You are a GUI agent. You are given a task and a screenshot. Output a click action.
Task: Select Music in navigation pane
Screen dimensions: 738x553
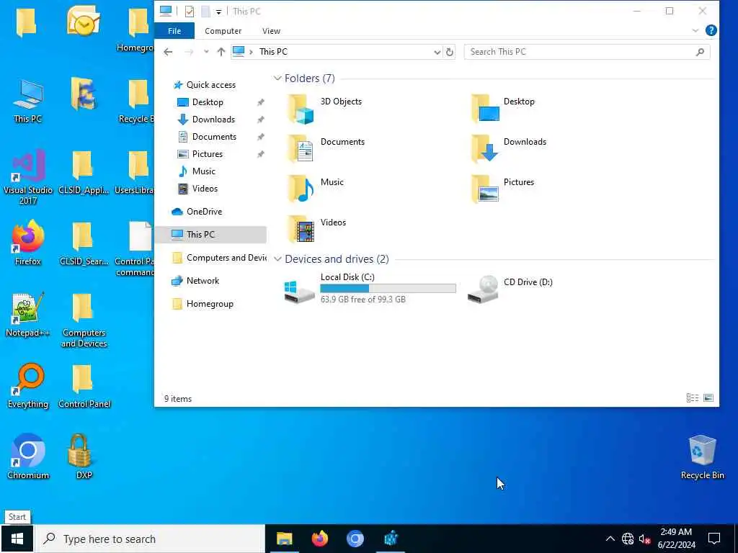tap(203, 171)
